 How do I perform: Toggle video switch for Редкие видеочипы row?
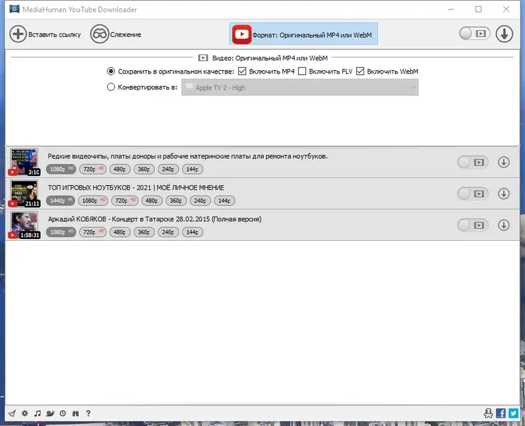(472, 162)
